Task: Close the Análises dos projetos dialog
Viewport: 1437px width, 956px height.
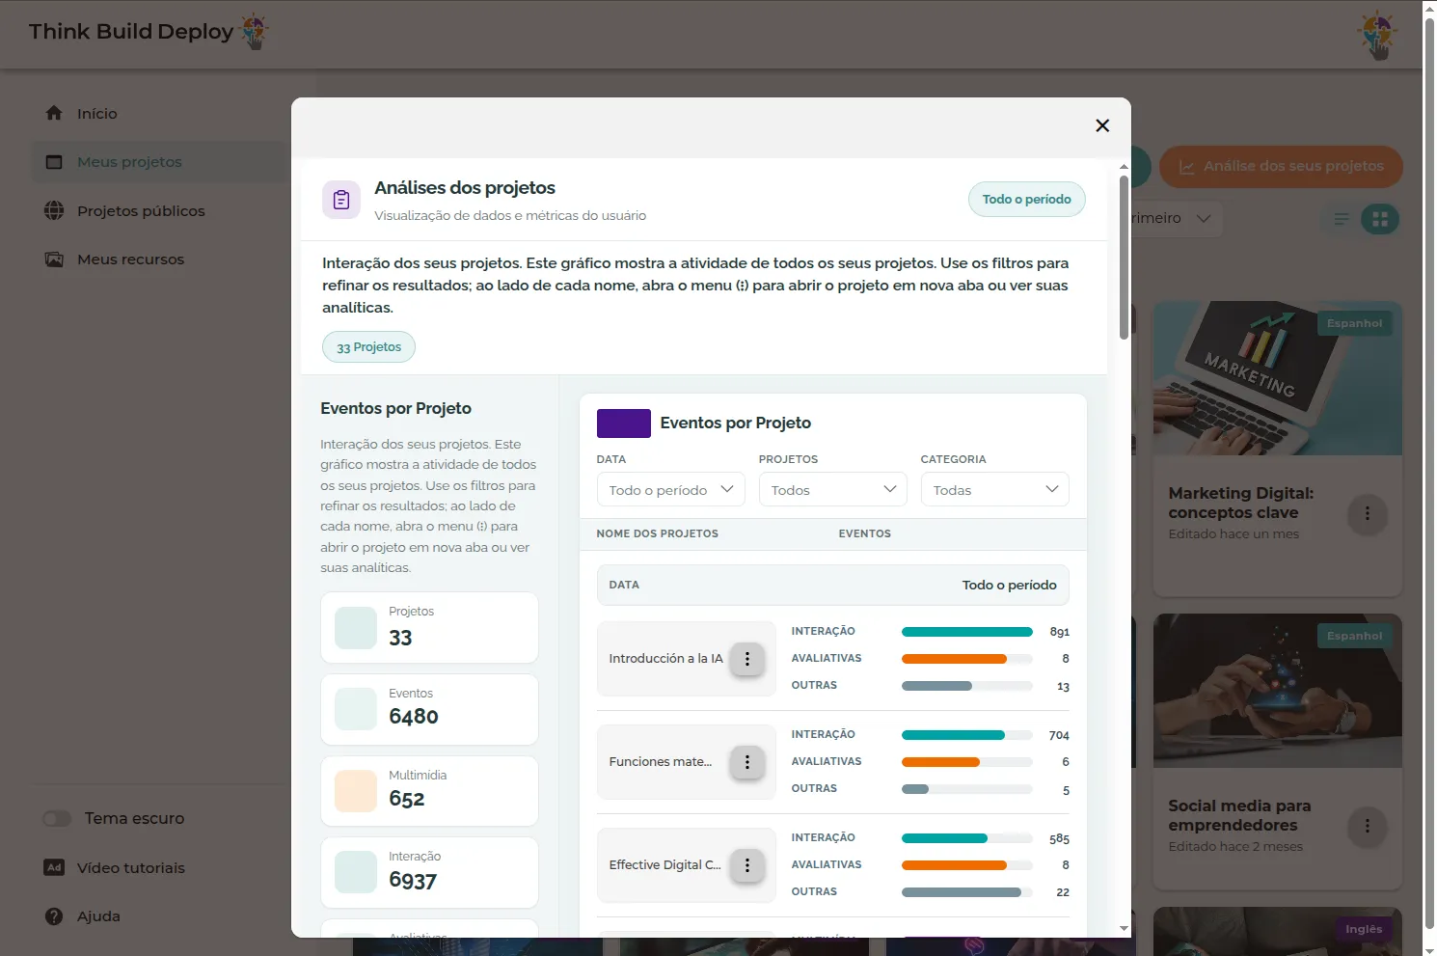Action: [x=1102, y=125]
